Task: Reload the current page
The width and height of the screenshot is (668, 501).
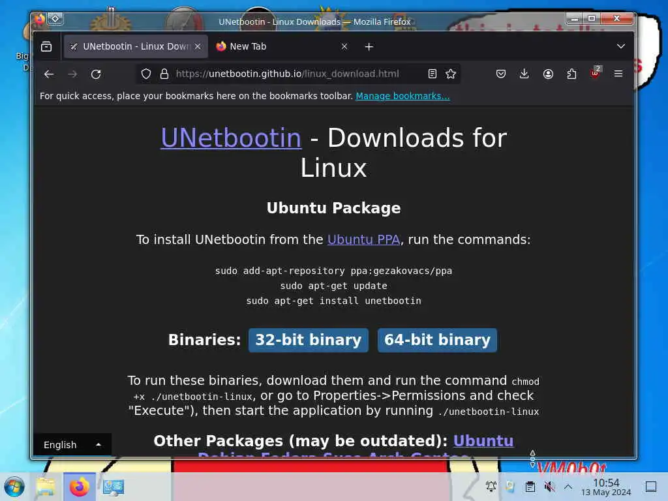Action: [x=96, y=74]
